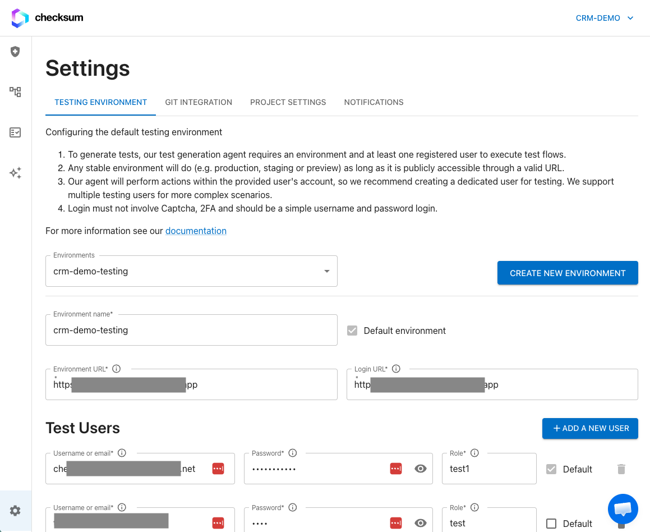Click red password manager icon in first username field

tap(218, 469)
